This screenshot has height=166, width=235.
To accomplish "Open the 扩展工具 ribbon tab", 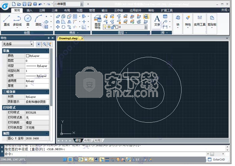I will coord(167,10).
